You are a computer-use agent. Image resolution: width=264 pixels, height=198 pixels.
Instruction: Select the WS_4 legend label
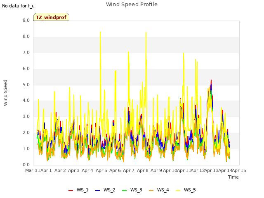[163, 190]
